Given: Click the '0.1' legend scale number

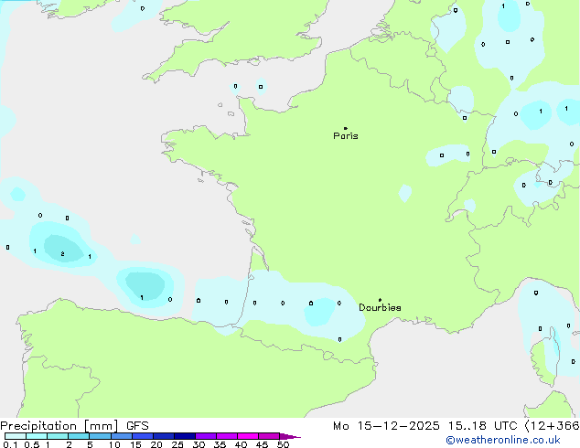Looking at the screenshot, I should click(10, 444).
